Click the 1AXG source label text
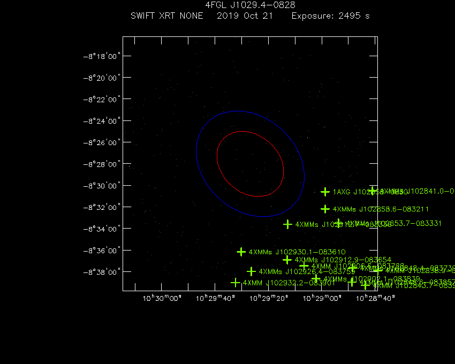 click(370, 192)
